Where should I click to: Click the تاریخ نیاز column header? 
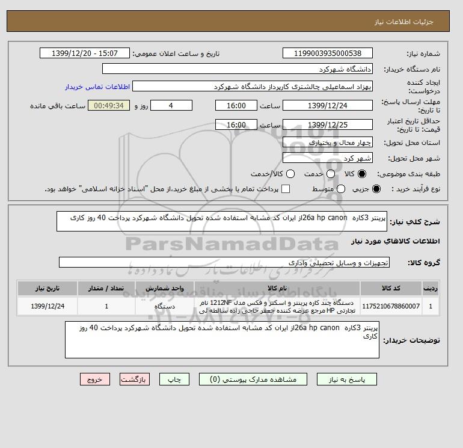pos(48,288)
